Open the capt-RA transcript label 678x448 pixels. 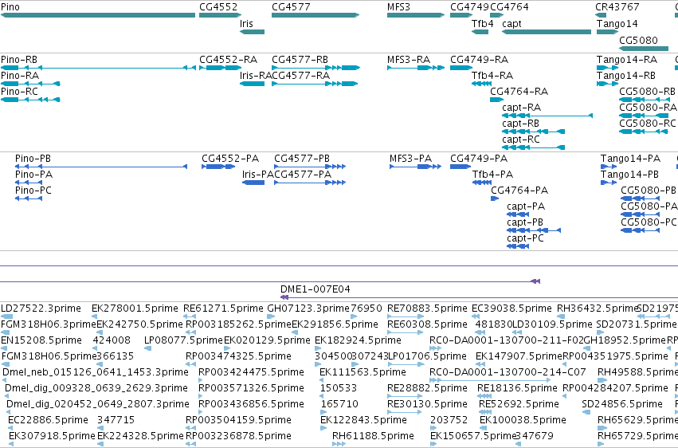(x=522, y=108)
